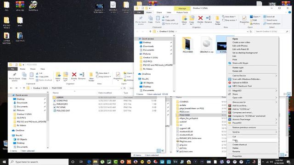
Task: Click the Search Gradius V (USA) field
Action: click(x=271, y=32)
